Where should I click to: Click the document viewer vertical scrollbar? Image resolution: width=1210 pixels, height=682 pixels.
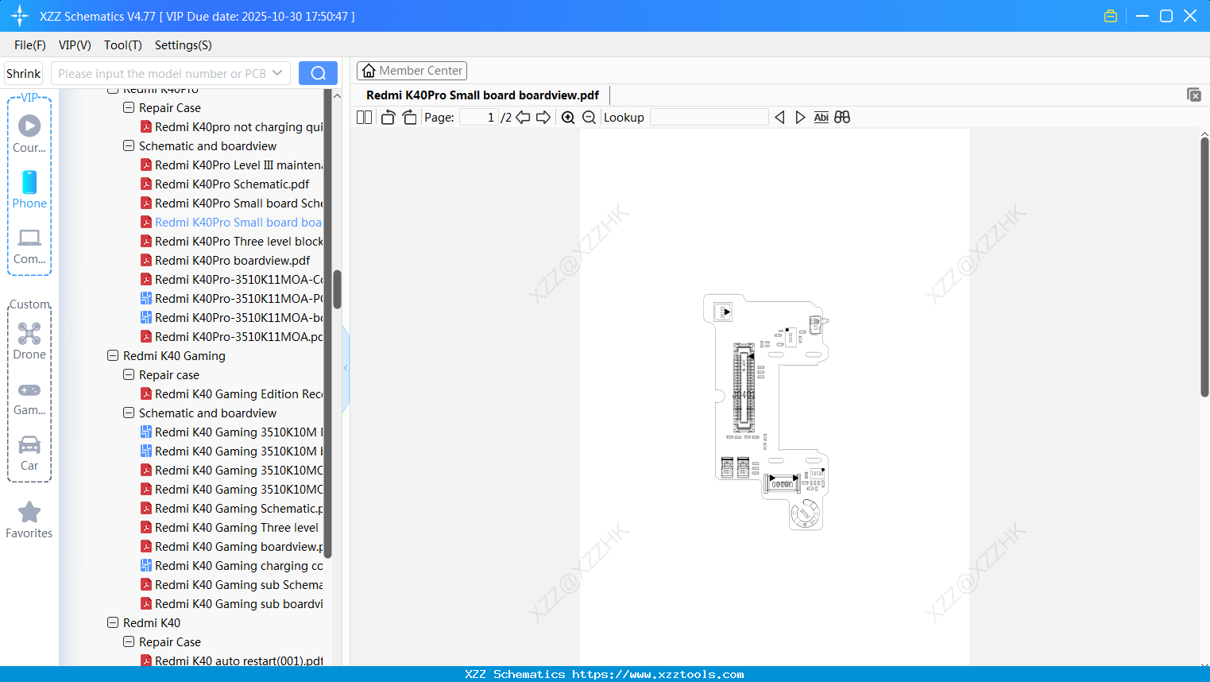click(x=1204, y=267)
